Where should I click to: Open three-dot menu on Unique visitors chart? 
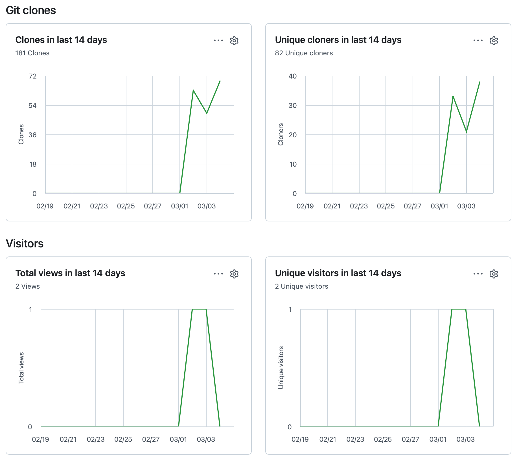point(478,274)
